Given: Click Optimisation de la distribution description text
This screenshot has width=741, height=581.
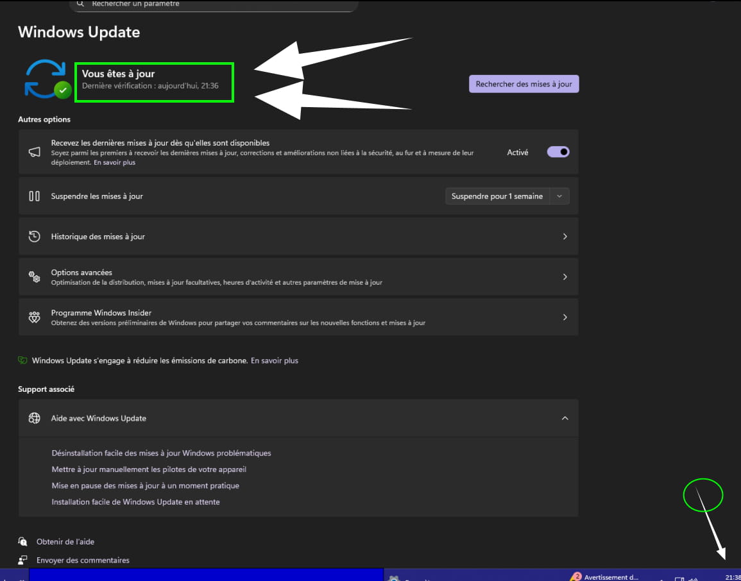Looking at the screenshot, I should 216,282.
